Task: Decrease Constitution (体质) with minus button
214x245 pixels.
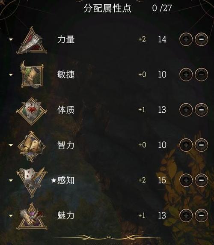Action: (x=201, y=110)
